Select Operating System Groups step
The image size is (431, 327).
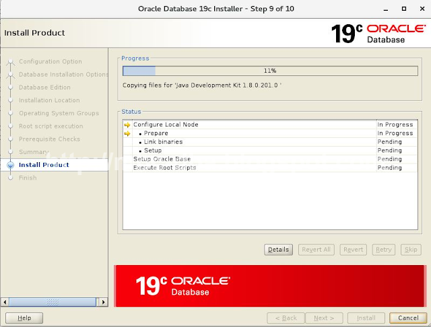pos(59,113)
